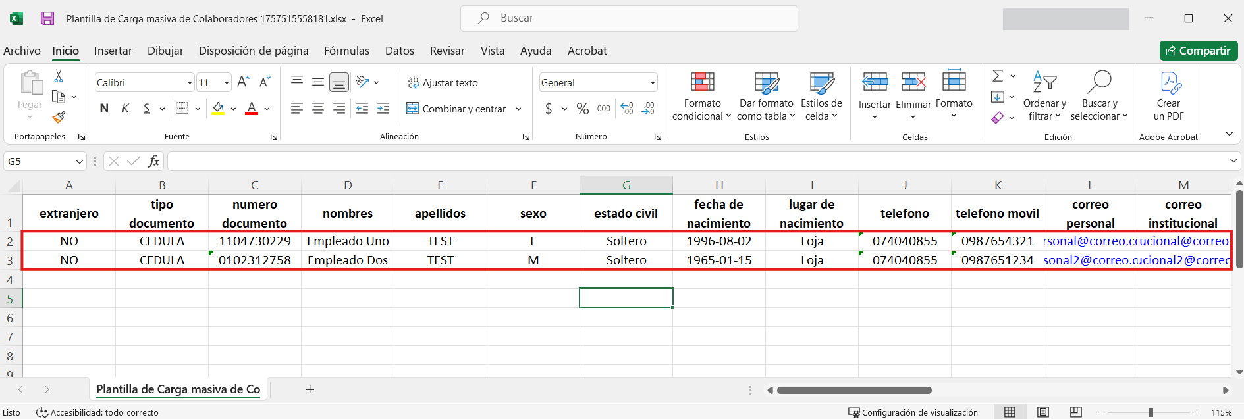This screenshot has width=1244, height=419.
Task: Collapse the ribbon with chevron
Action: point(1229,134)
